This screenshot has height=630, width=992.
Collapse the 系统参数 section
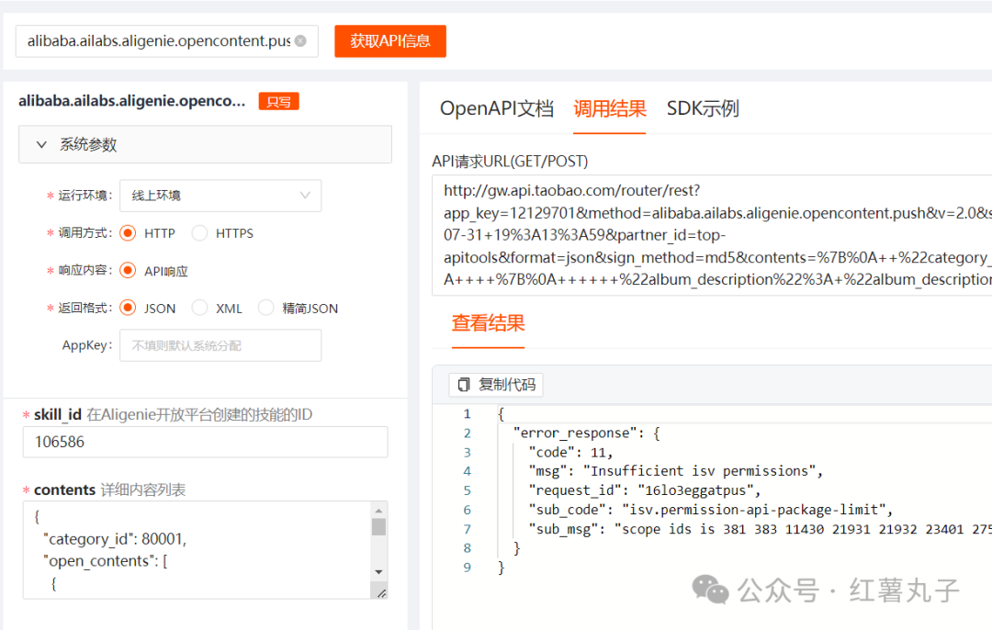(205, 144)
